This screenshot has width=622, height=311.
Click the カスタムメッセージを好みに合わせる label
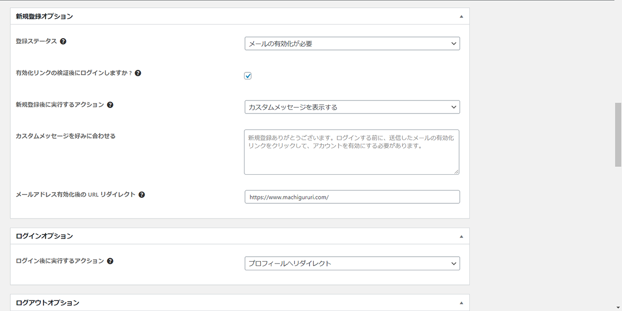(66, 136)
